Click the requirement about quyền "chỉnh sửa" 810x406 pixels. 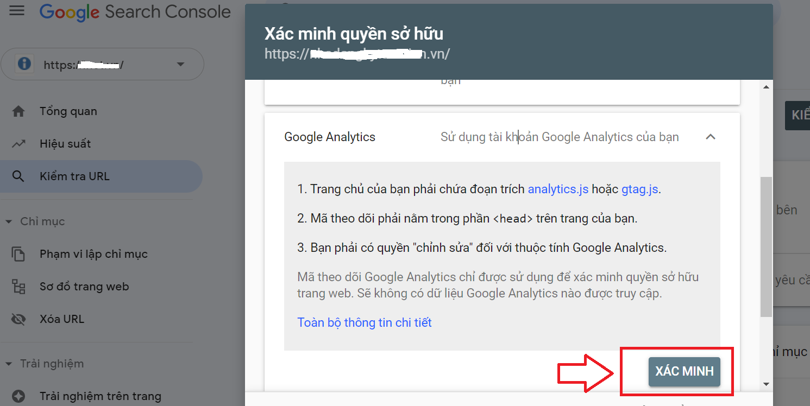(x=482, y=248)
